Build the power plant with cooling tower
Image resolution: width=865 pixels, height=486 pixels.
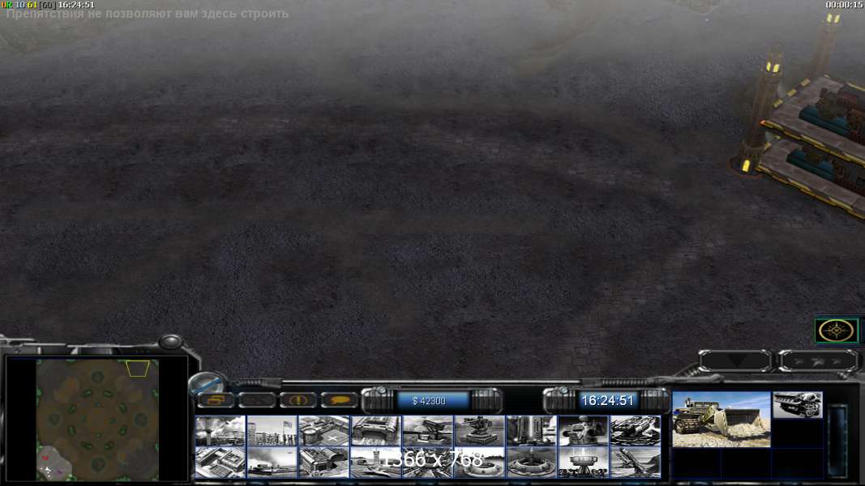coord(221,430)
